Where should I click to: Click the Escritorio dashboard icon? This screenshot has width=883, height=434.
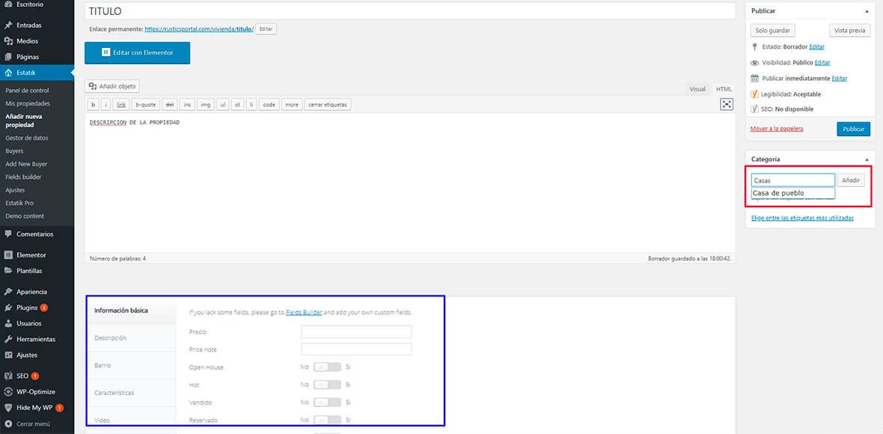click(x=8, y=4)
